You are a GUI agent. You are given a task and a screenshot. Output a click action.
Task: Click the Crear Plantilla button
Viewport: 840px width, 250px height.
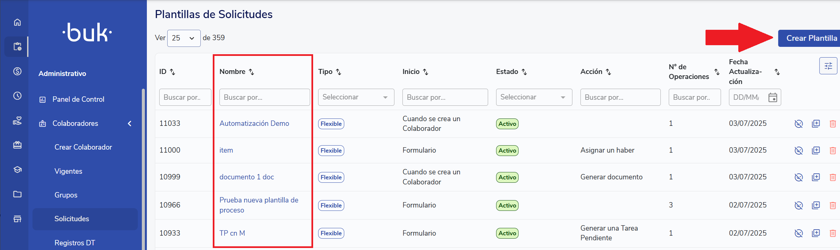click(x=810, y=38)
